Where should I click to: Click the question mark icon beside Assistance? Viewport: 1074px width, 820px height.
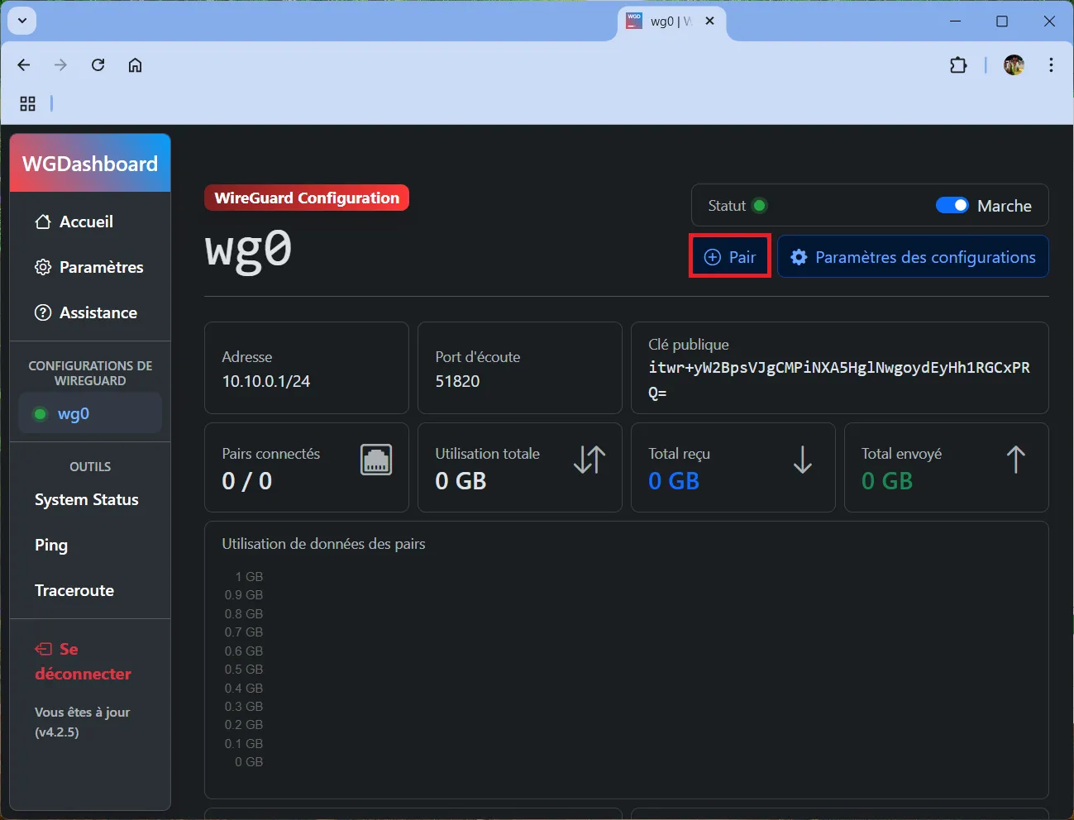pyautogui.click(x=43, y=312)
